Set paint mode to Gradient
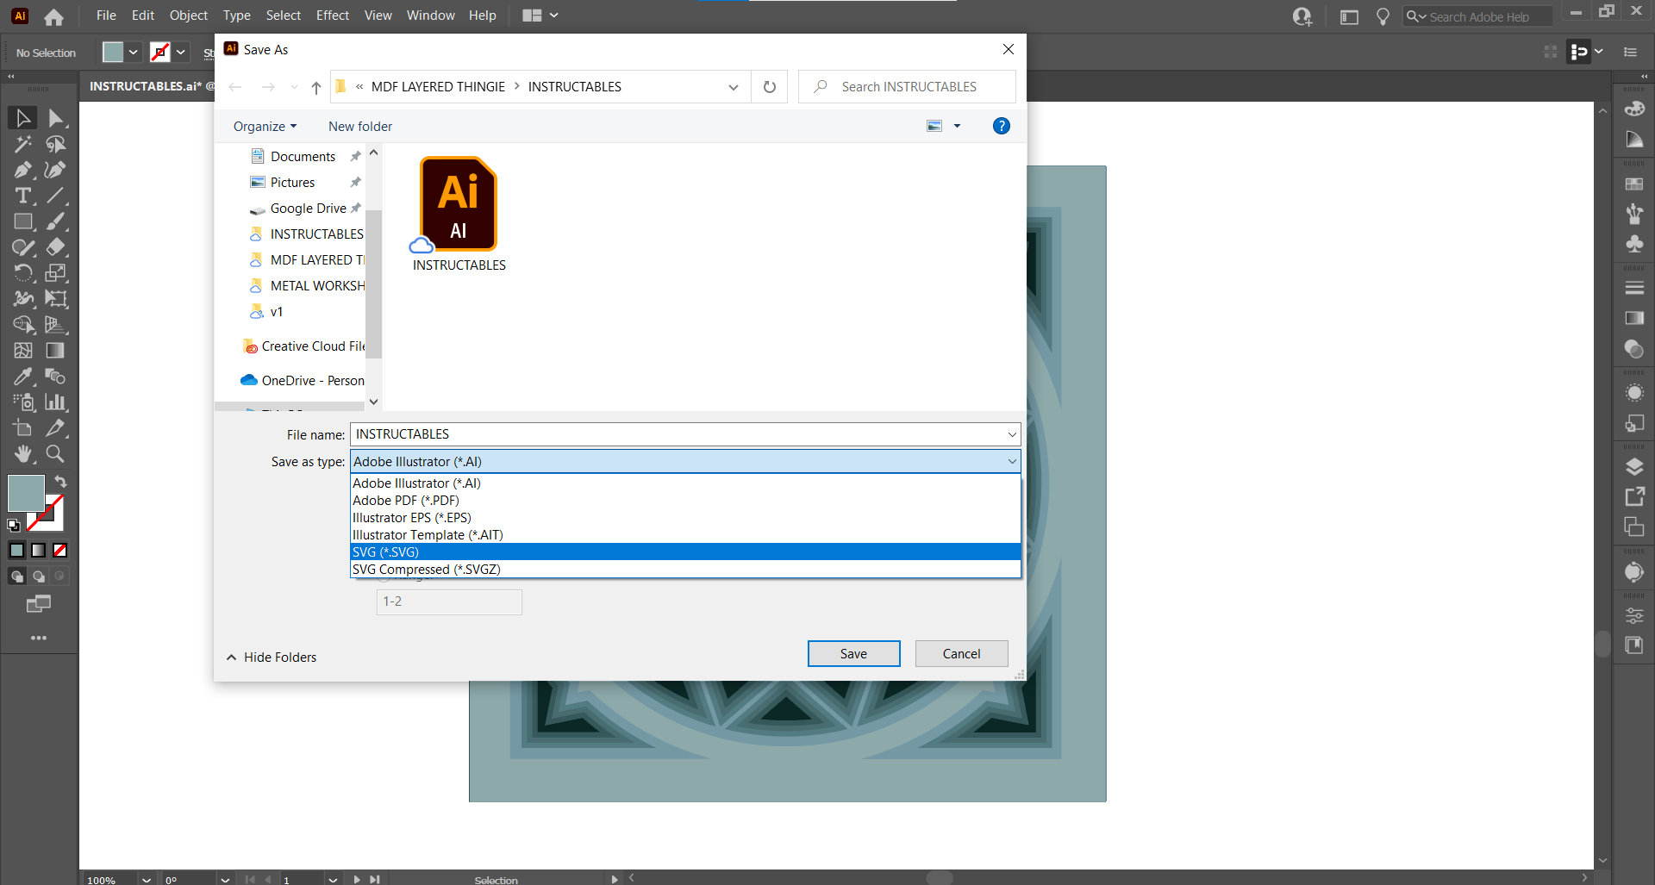 coord(39,551)
